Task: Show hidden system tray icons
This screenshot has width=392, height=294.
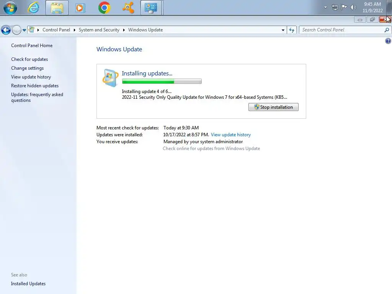Action: click(325, 7)
